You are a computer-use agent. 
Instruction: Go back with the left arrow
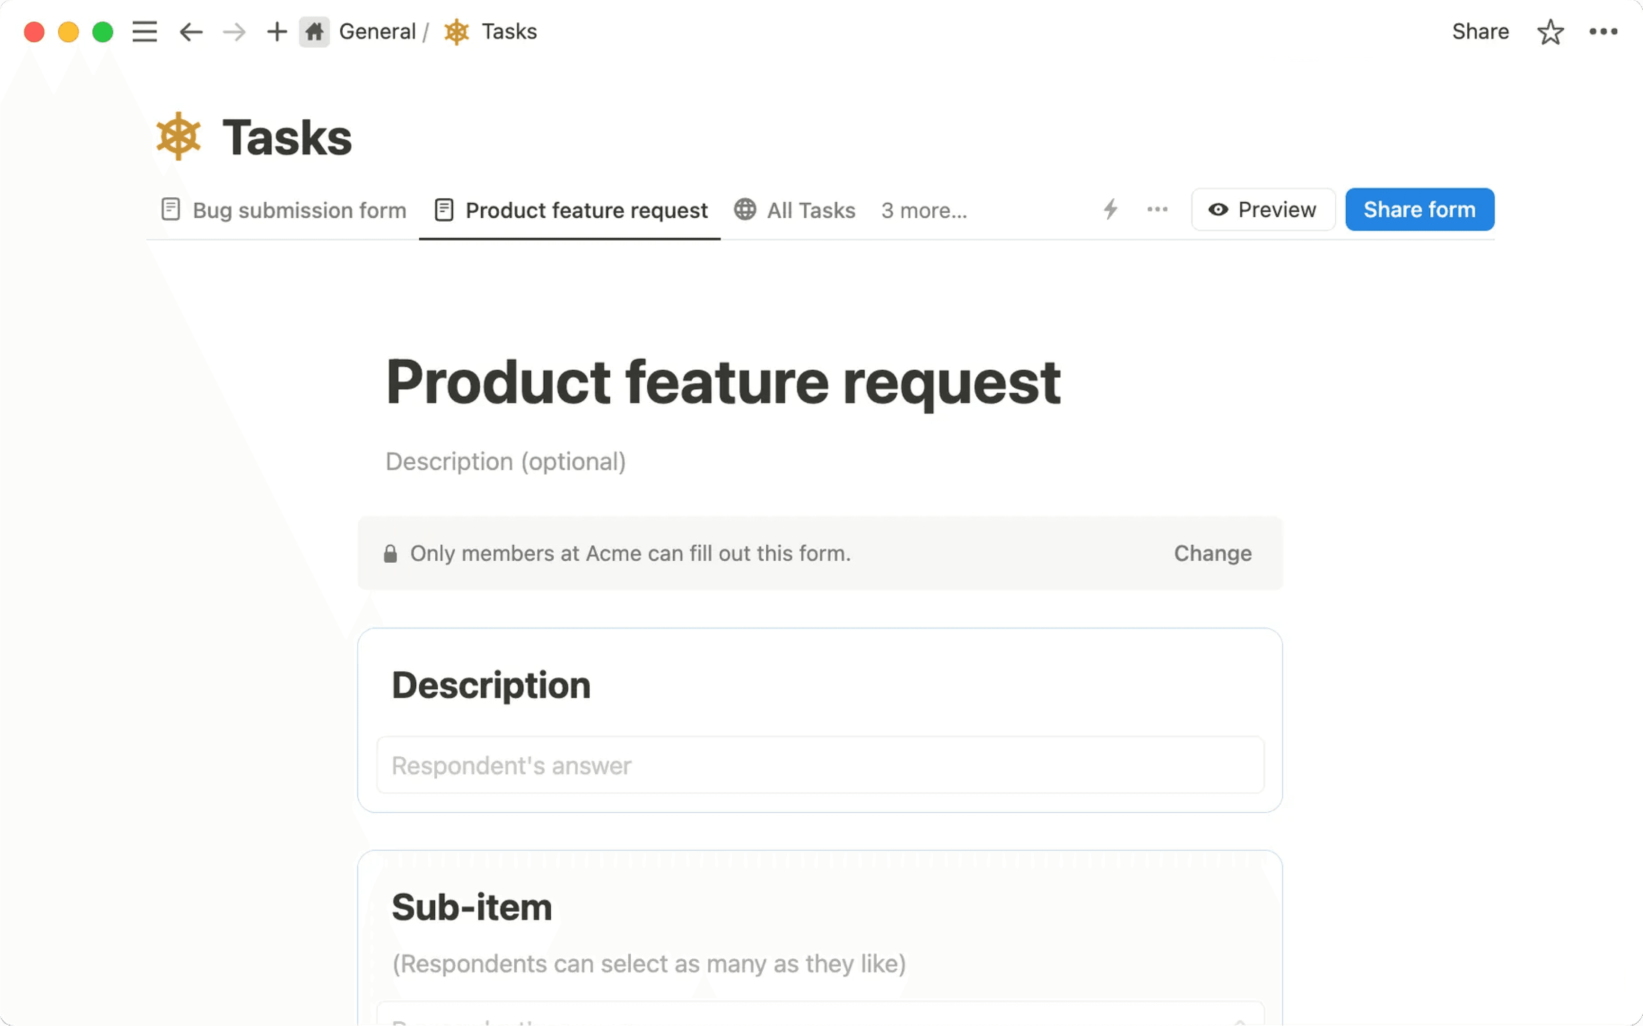tap(191, 32)
